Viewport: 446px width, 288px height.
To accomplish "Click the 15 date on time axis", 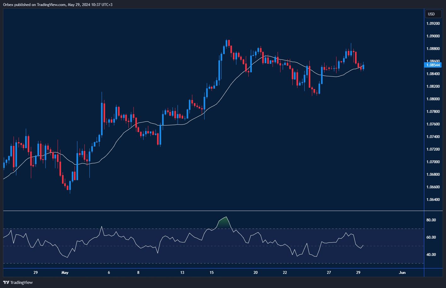I will pos(212,273).
